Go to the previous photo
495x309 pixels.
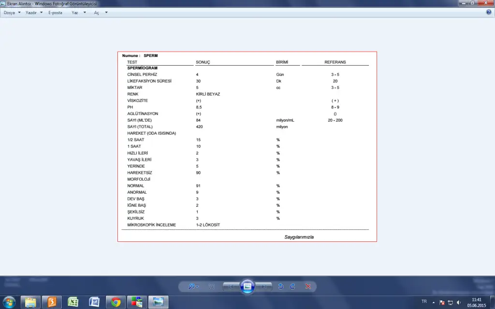[x=231, y=286]
